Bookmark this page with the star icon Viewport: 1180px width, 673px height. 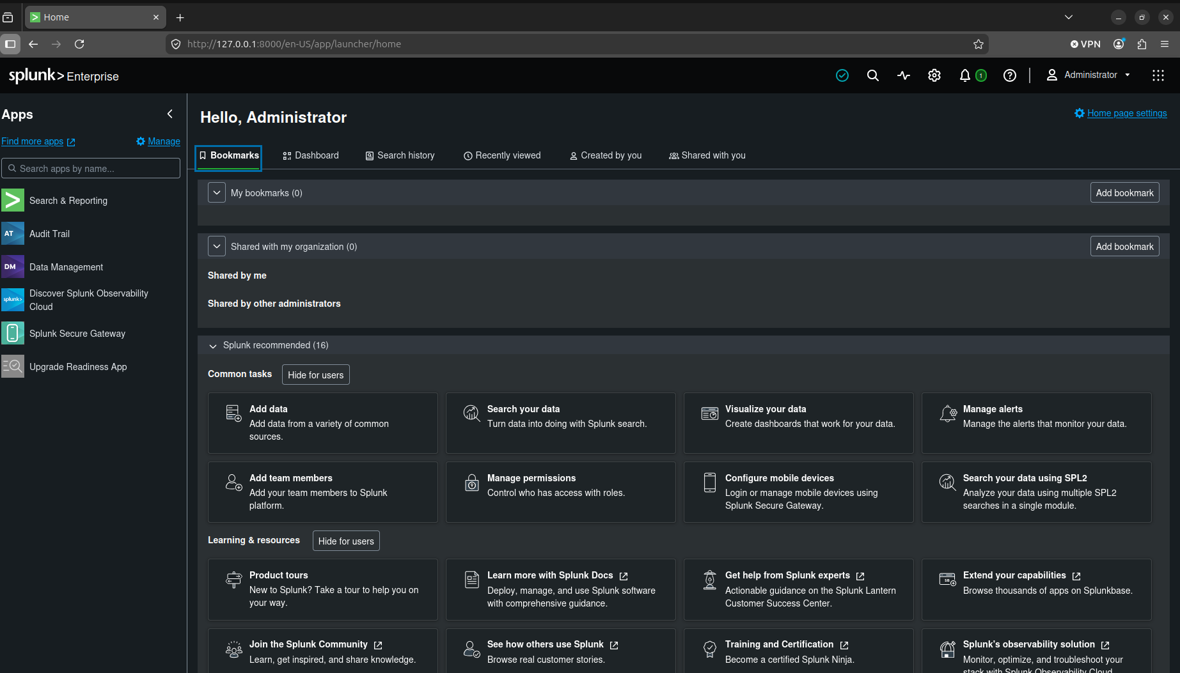pos(979,44)
